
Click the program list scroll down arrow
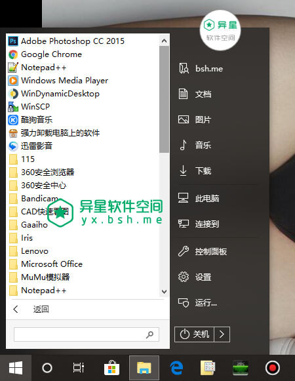[164, 292]
